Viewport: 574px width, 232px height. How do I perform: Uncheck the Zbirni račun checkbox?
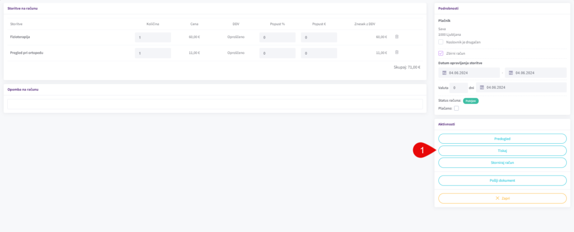[x=441, y=53]
